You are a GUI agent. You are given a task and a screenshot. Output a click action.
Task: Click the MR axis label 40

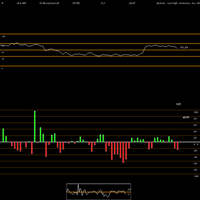(195, 132)
